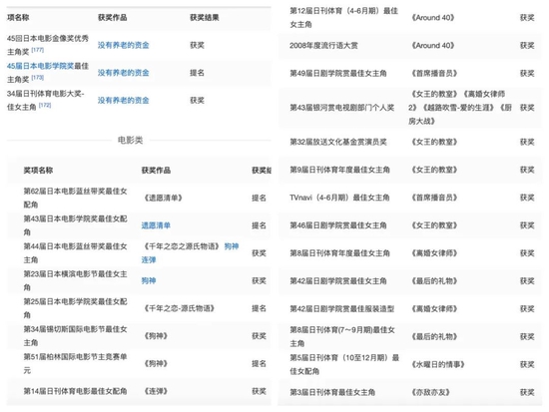Open 狗神 link in 第44届蓝丝带奖 row
The width and height of the screenshot is (549, 412).
(x=232, y=246)
